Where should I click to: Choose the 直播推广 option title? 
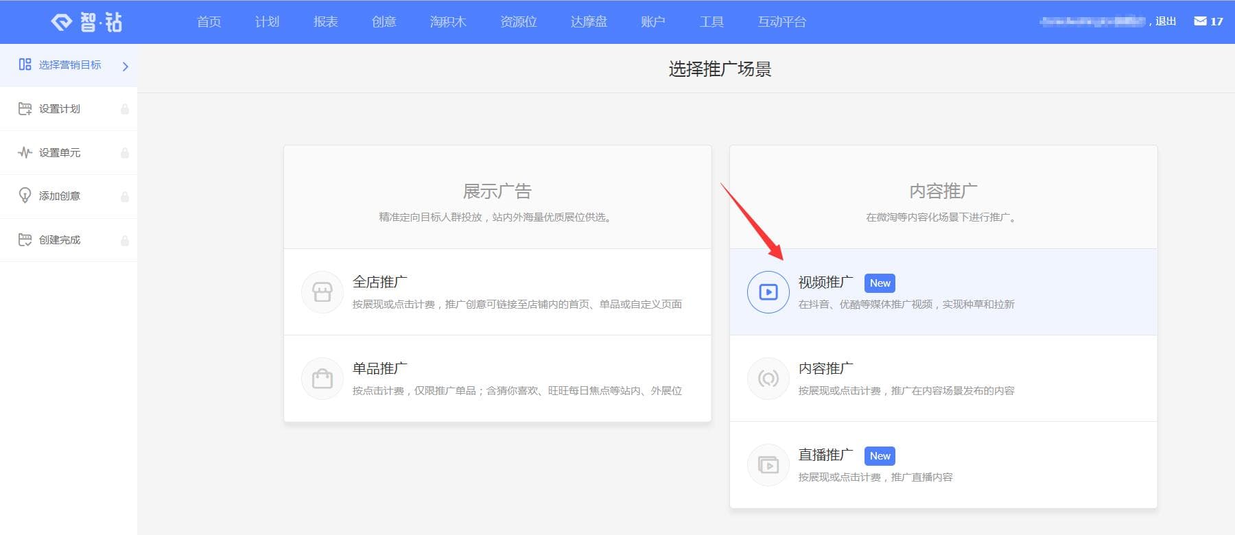coord(825,455)
